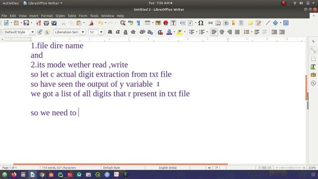Image resolution: width=318 pixels, height=179 pixels.
Task: Insert an image with picture icon
Action: click(158, 23)
